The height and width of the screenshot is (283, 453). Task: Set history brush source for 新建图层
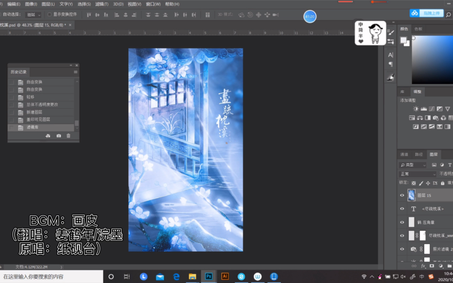pyautogui.click(x=12, y=112)
